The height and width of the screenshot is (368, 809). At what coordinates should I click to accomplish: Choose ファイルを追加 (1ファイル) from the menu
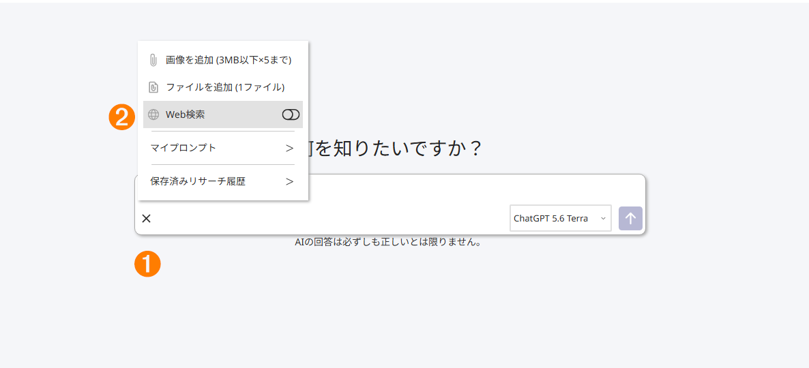pos(223,87)
